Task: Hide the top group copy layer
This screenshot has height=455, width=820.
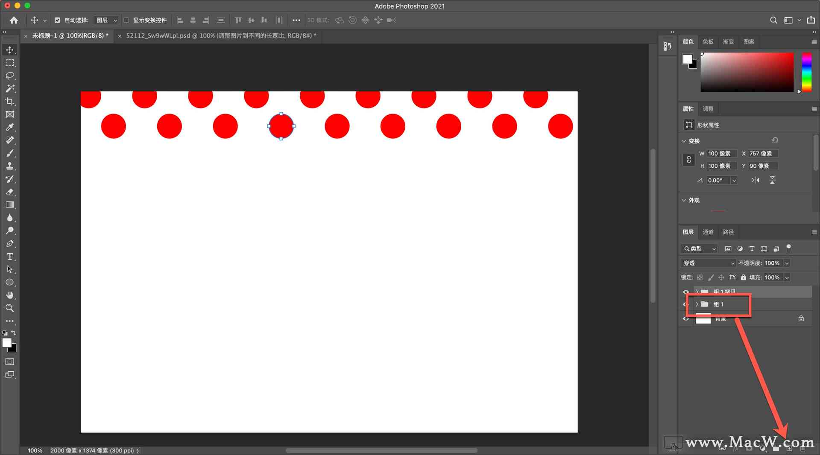Action: click(686, 292)
